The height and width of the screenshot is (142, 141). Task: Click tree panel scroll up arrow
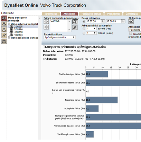(x=39, y=18)
